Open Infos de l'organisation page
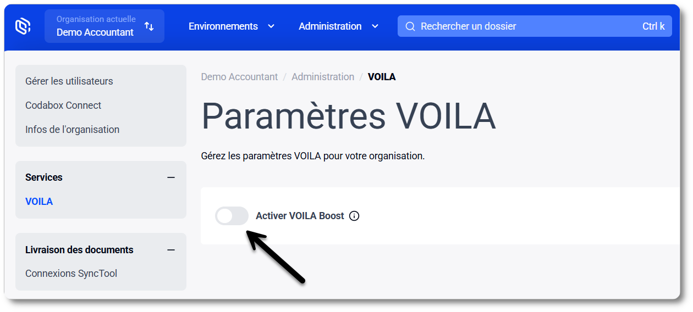The image size is (693, 312). (x=72, y=130)
